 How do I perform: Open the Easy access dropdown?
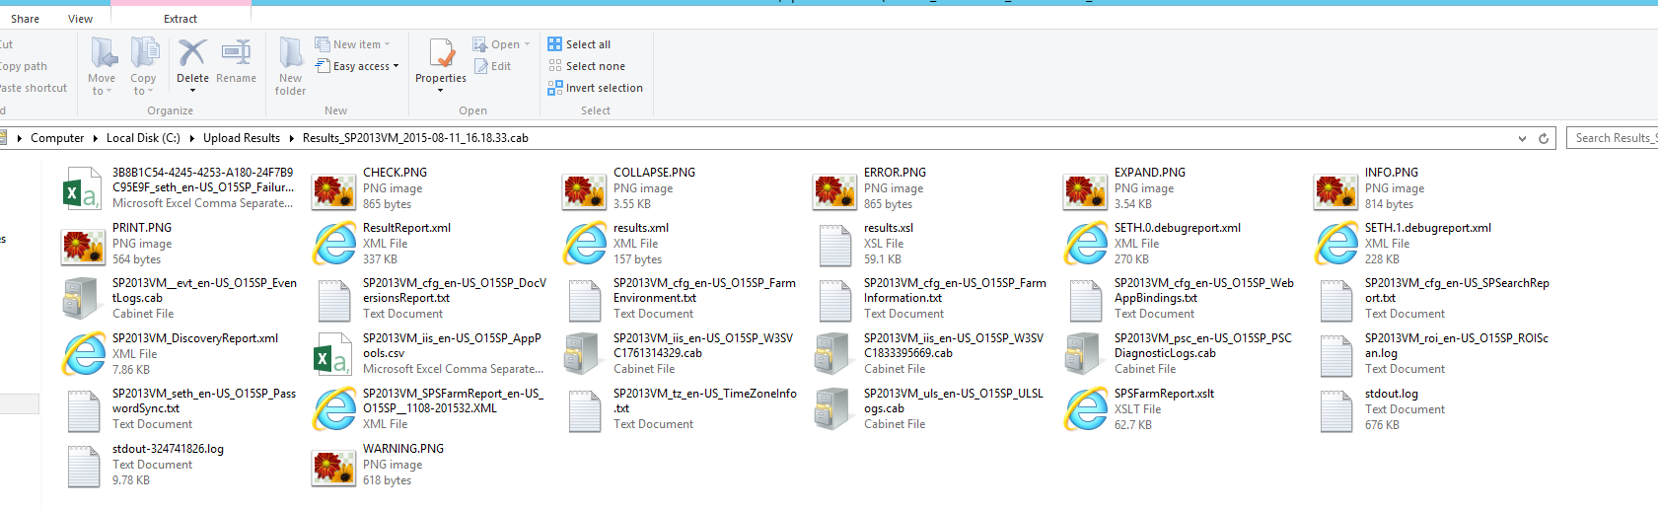click(x=357, y=66)
